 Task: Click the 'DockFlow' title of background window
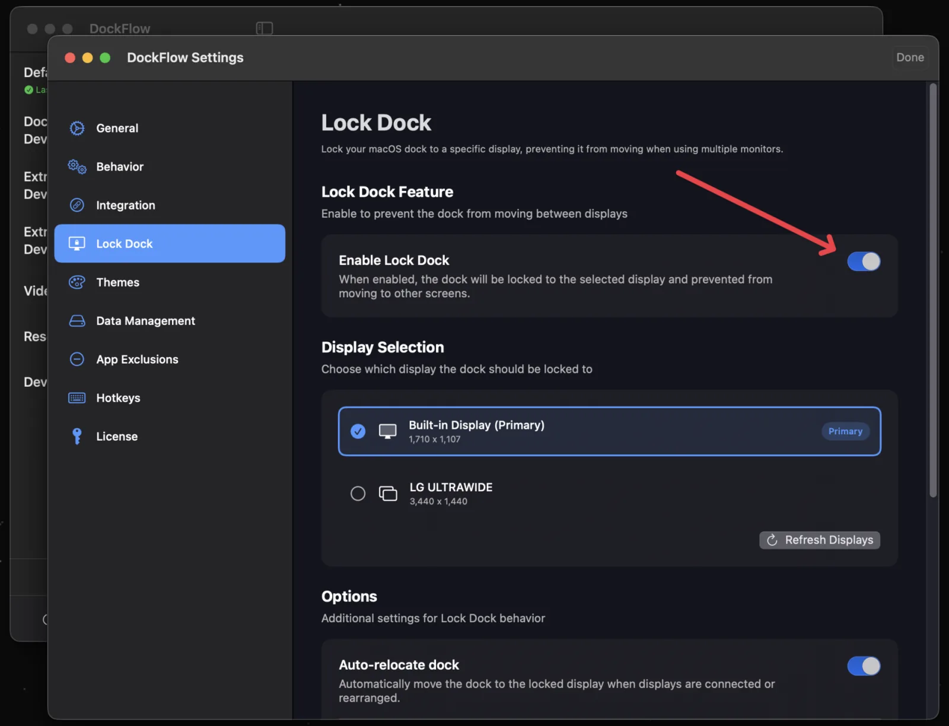[120, 28]
